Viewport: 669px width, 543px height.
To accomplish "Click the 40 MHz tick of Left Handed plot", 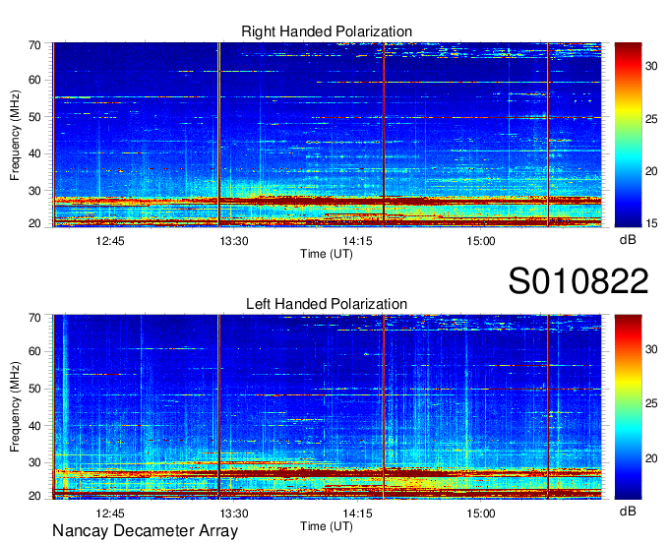I will [34, 426].
